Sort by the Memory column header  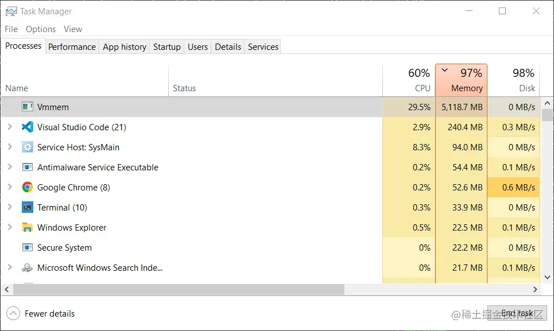click(x=461, y=80)
